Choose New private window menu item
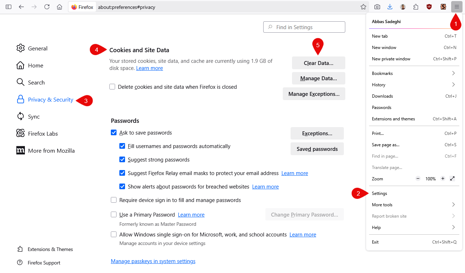465x273 pixels. (x=391, y=59)
